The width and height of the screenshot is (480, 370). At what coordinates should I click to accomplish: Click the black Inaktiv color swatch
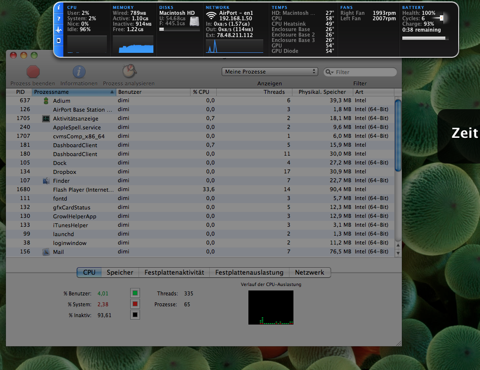pyautogui.click(x=135, y=315)
